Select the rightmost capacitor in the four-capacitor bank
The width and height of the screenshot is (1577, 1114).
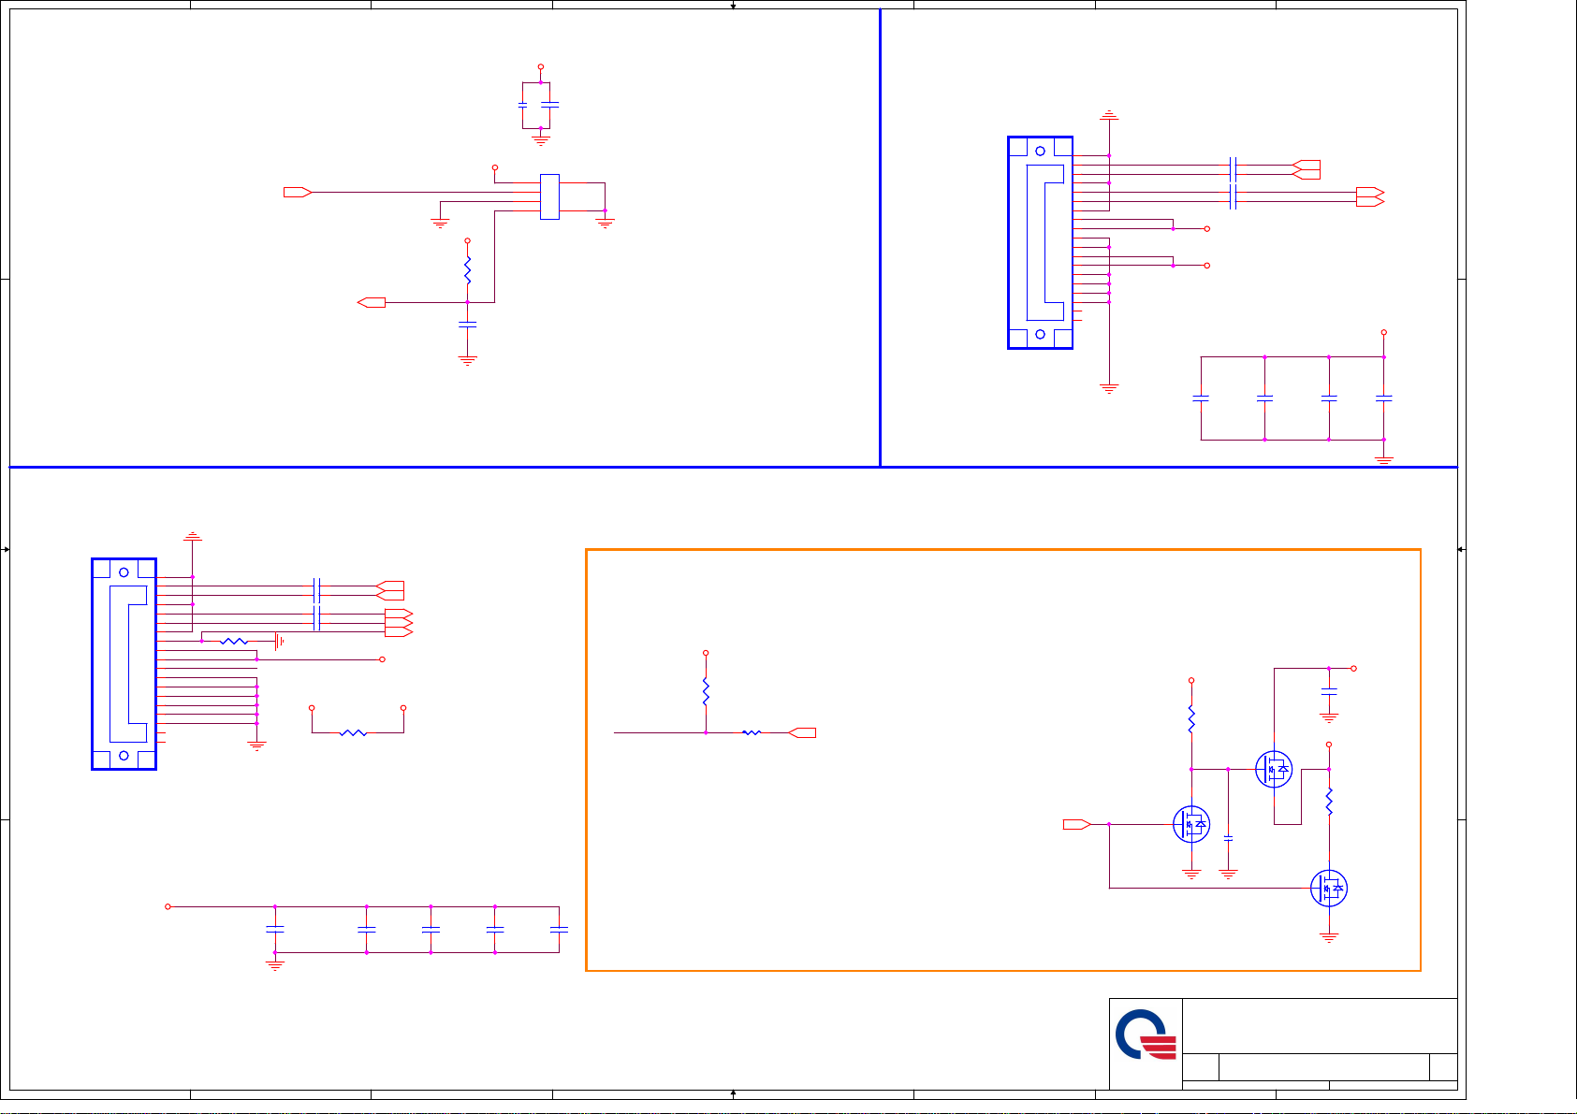1384,398
